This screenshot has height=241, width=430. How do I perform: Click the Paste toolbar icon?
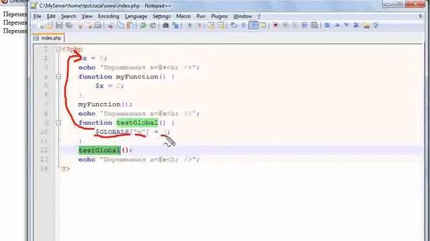[x=130, y=25]
